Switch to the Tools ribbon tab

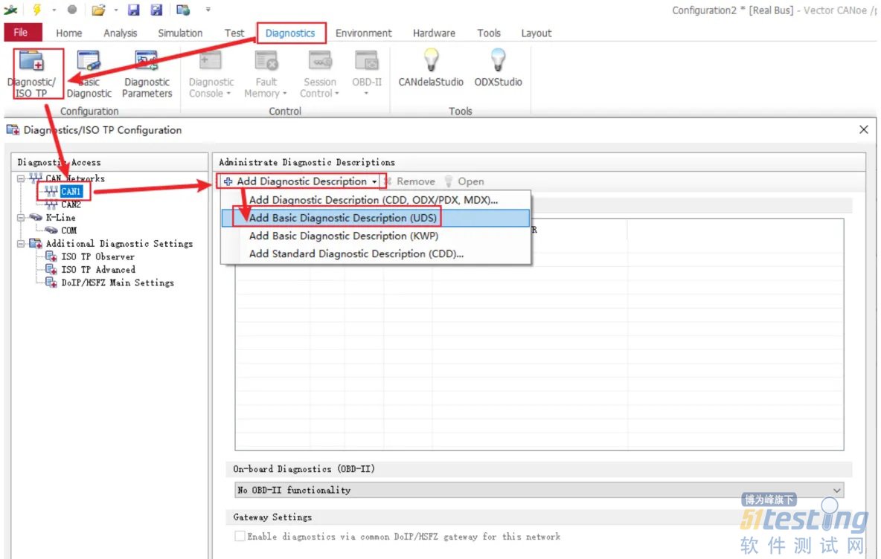489,33
